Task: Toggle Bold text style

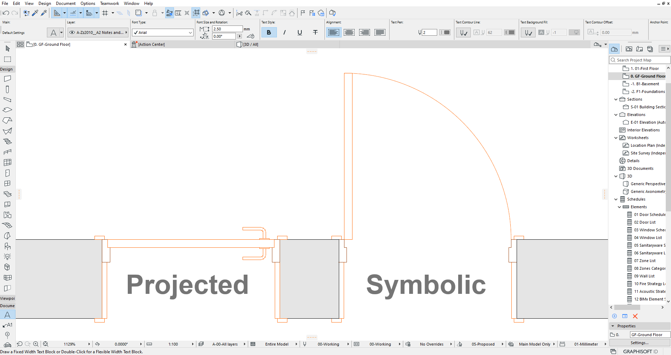Action: [x=269, y=32]
